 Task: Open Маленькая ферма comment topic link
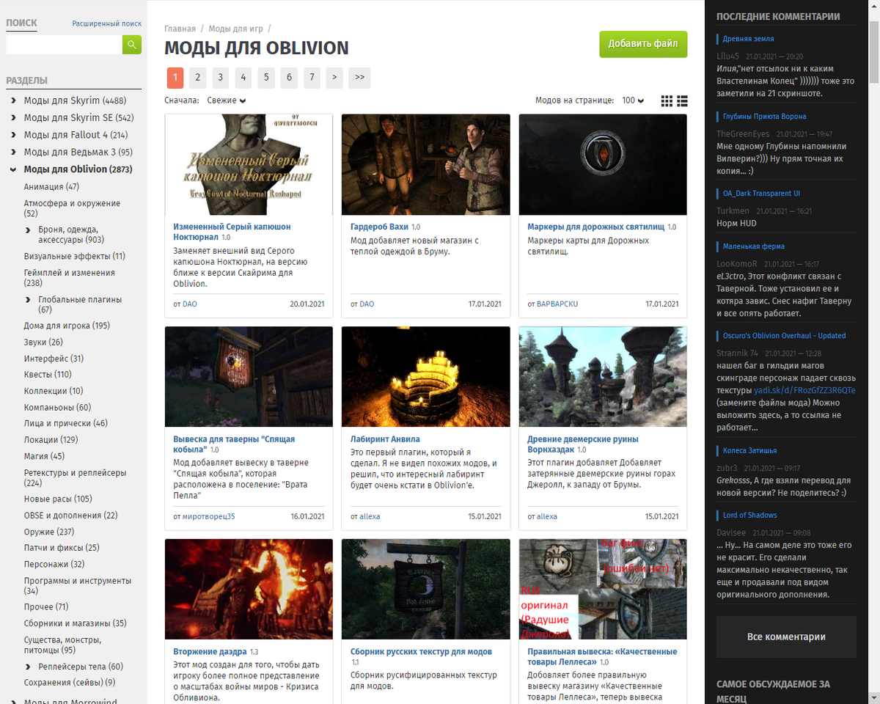(x=753, y=246)
